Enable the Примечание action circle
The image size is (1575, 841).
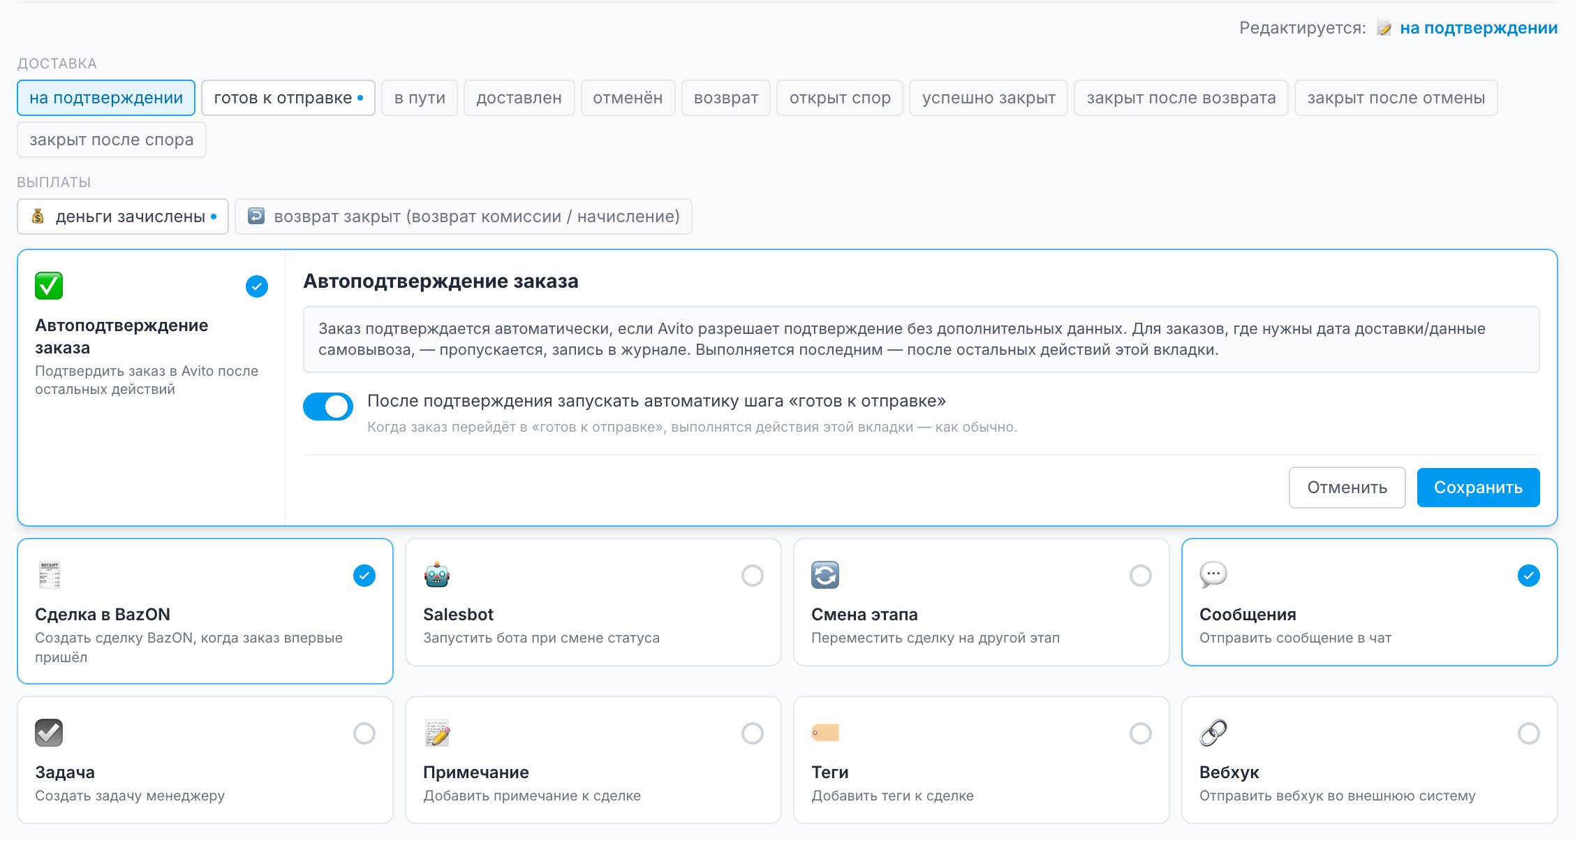[x=753, y=733]
